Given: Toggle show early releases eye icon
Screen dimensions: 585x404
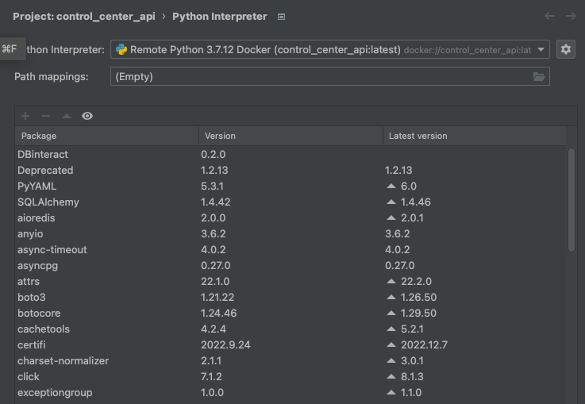Looking at the screenshot, I should tap(87, 116).
